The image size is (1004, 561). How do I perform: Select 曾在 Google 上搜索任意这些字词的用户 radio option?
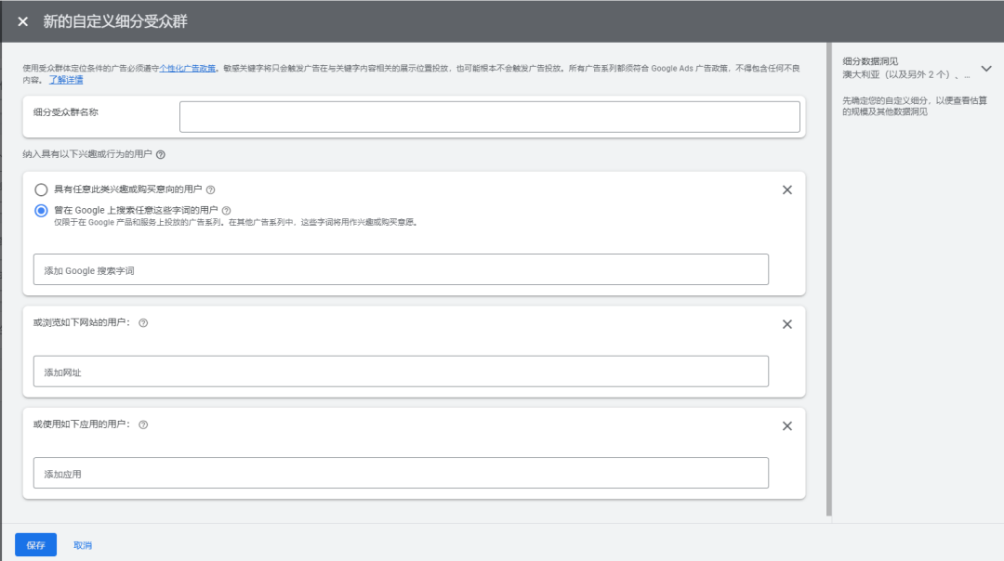41,211
